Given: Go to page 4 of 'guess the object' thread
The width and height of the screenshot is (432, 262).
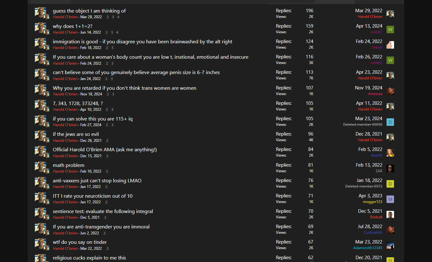Looking at the screenshot, I should [118, 17].
